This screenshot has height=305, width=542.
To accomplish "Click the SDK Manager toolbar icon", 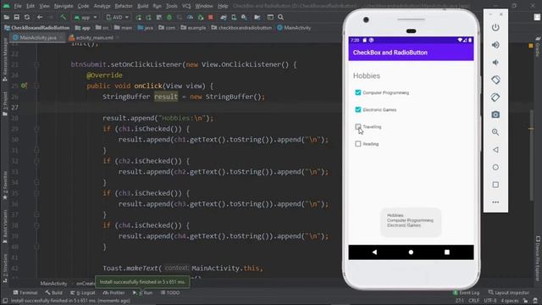I will [244, 17].
